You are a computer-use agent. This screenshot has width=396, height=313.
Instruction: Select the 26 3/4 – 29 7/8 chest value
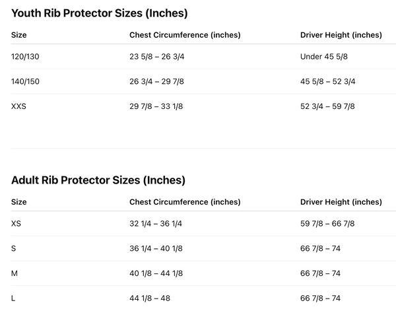point(156,81)
